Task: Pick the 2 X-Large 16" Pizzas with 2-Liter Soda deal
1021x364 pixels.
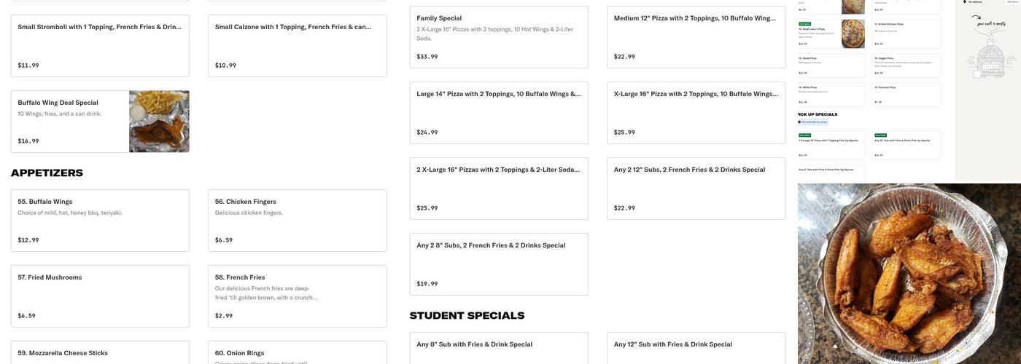Action: (499, 188)
